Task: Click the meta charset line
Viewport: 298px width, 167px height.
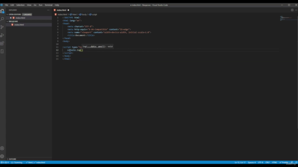Action: pyautogui.click(x=81, y=26)
